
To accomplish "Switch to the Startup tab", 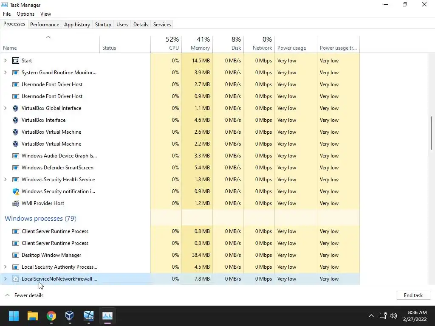I will click(103, 24).
